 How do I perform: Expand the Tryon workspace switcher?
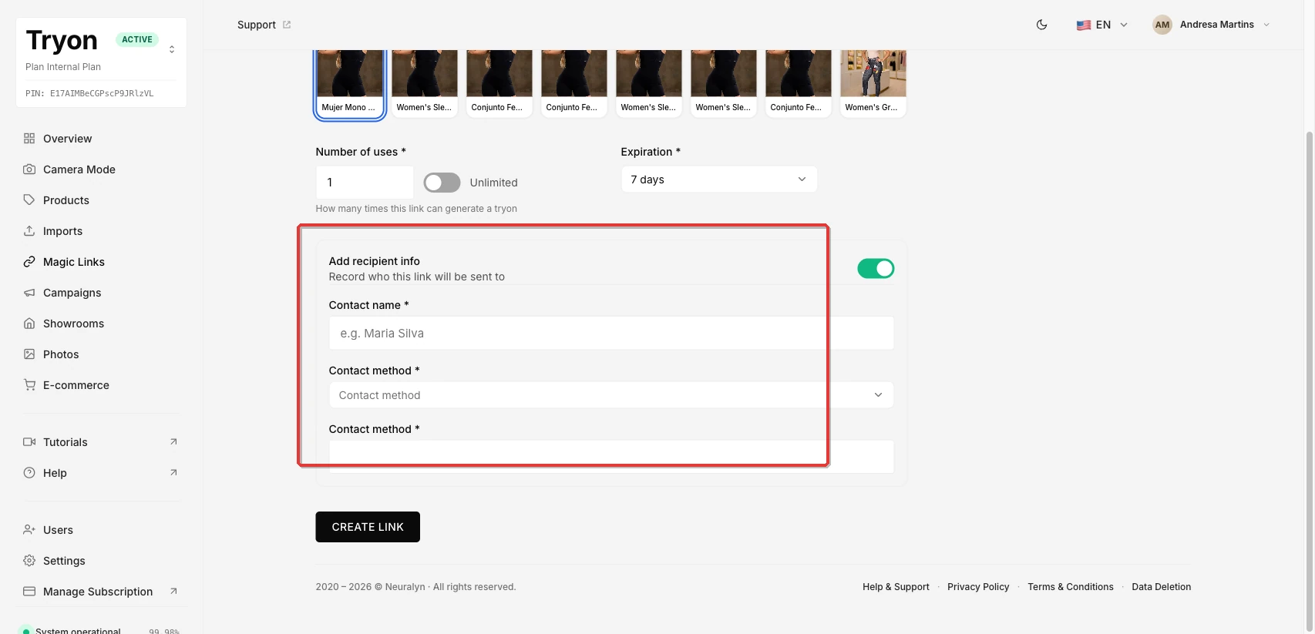[172, 49]
